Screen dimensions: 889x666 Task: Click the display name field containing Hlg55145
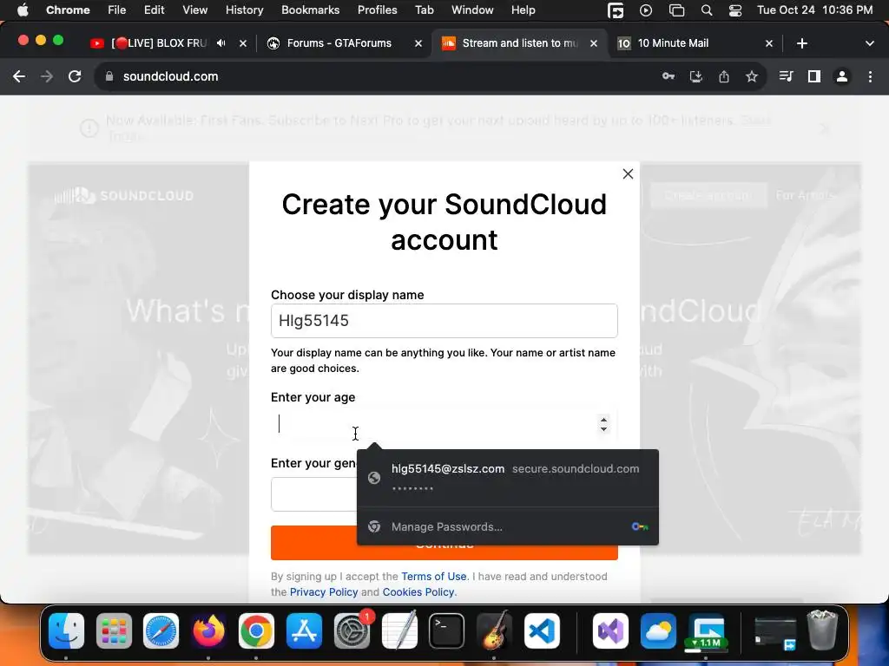pyautogui.click(x=444, y=321)
